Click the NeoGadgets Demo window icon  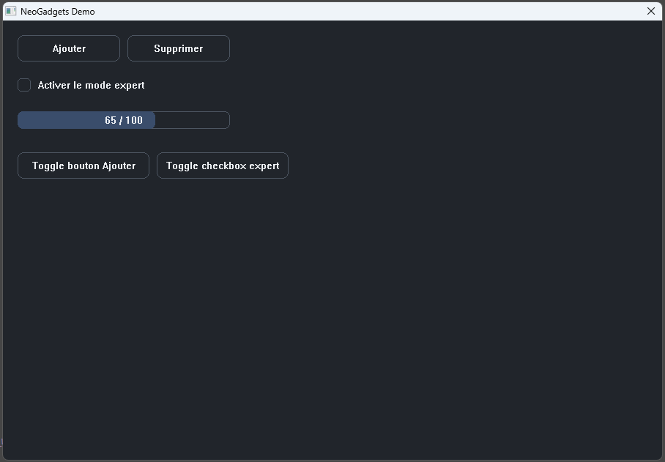(10, 11)
